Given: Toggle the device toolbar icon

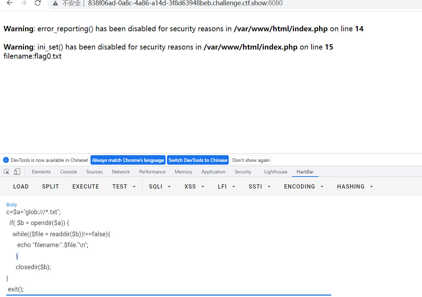Looking at the screenshot, I should [17, 172].
